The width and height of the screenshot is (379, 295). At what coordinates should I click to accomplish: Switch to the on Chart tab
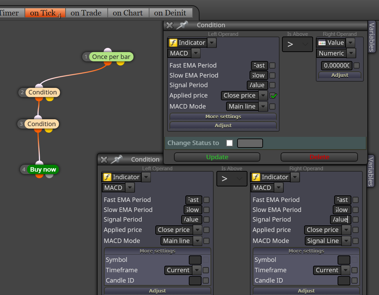pyautogui.click(x=128, y=13)
